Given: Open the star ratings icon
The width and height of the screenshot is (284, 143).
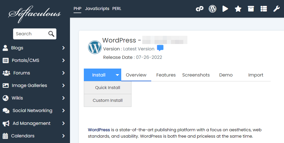Looking at the screenshot, I should click(238, 9).
